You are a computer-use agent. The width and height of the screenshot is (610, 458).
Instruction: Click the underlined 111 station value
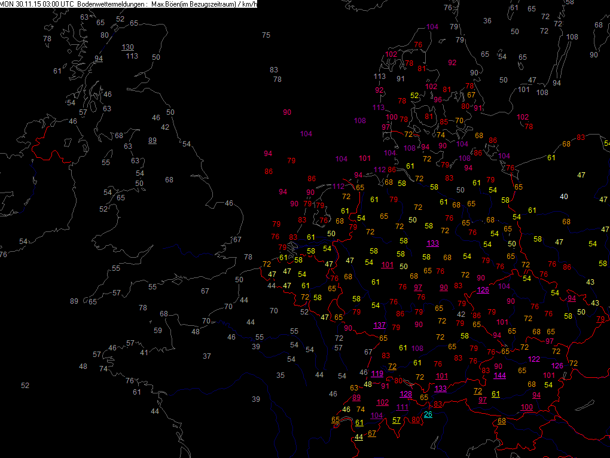click(x=402, y=407)
